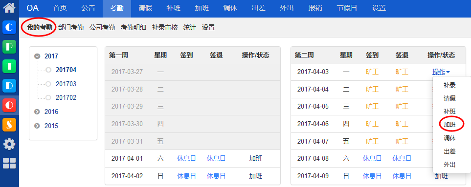The height and width of the screenshot is (187, 471).
Task: Open 设置 in the attendance sub-menu
Action: click(x=208, y=28)
